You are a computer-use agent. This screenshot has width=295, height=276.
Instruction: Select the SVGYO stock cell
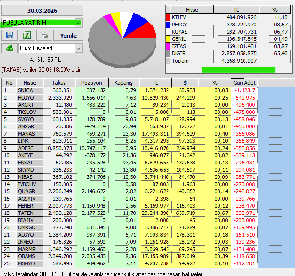point(30,119)
